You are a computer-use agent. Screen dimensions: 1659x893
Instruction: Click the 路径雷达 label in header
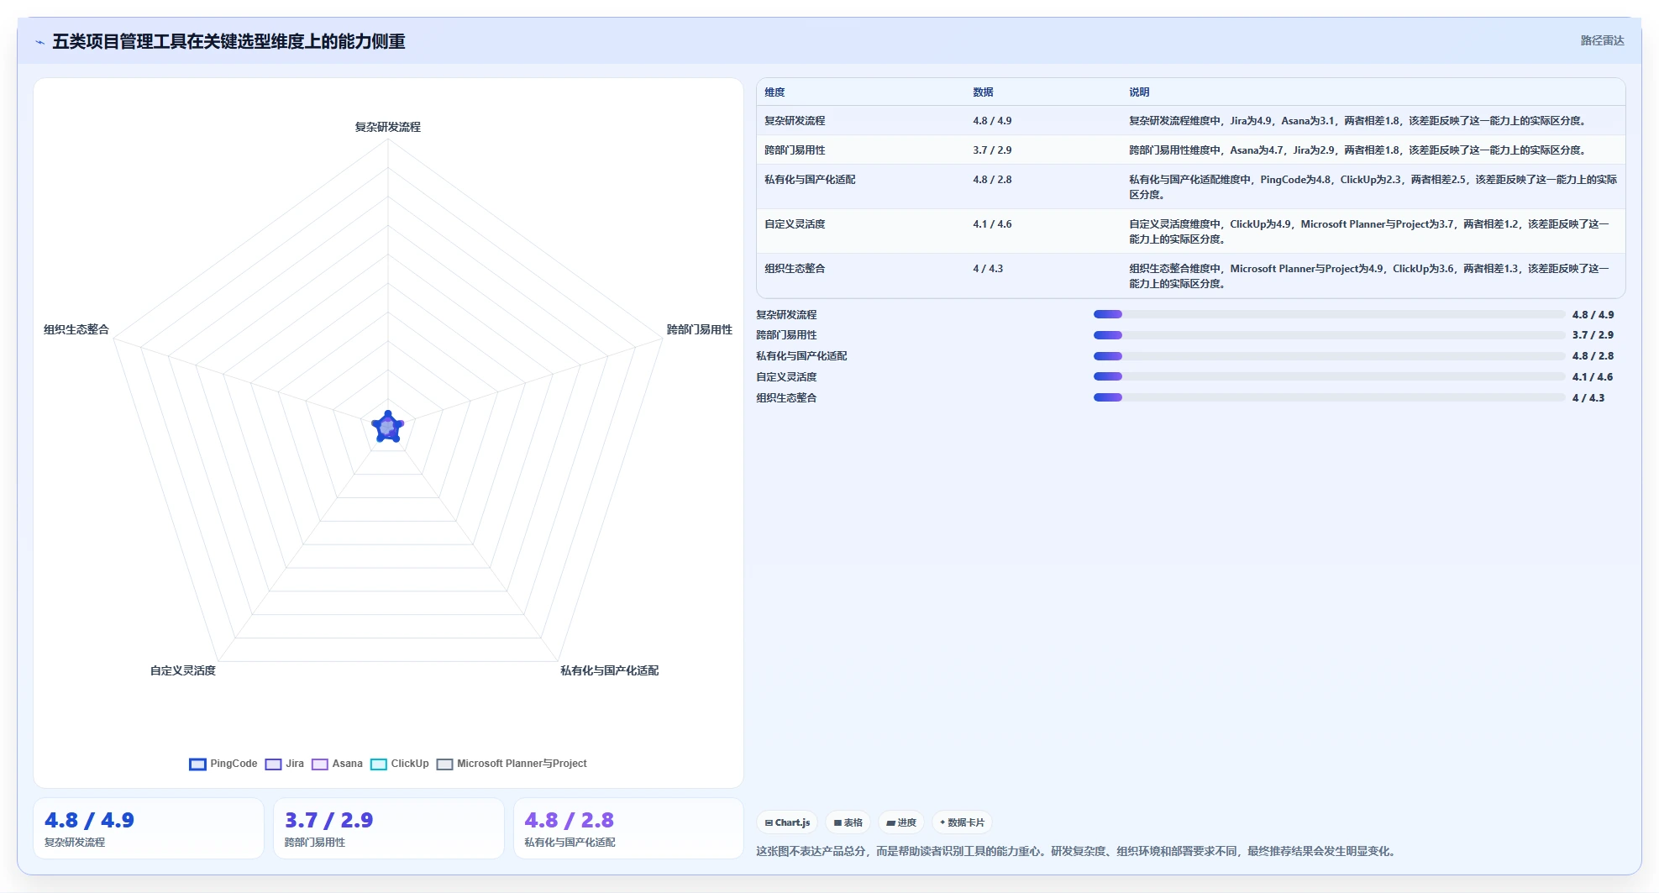pos(1602,40)
